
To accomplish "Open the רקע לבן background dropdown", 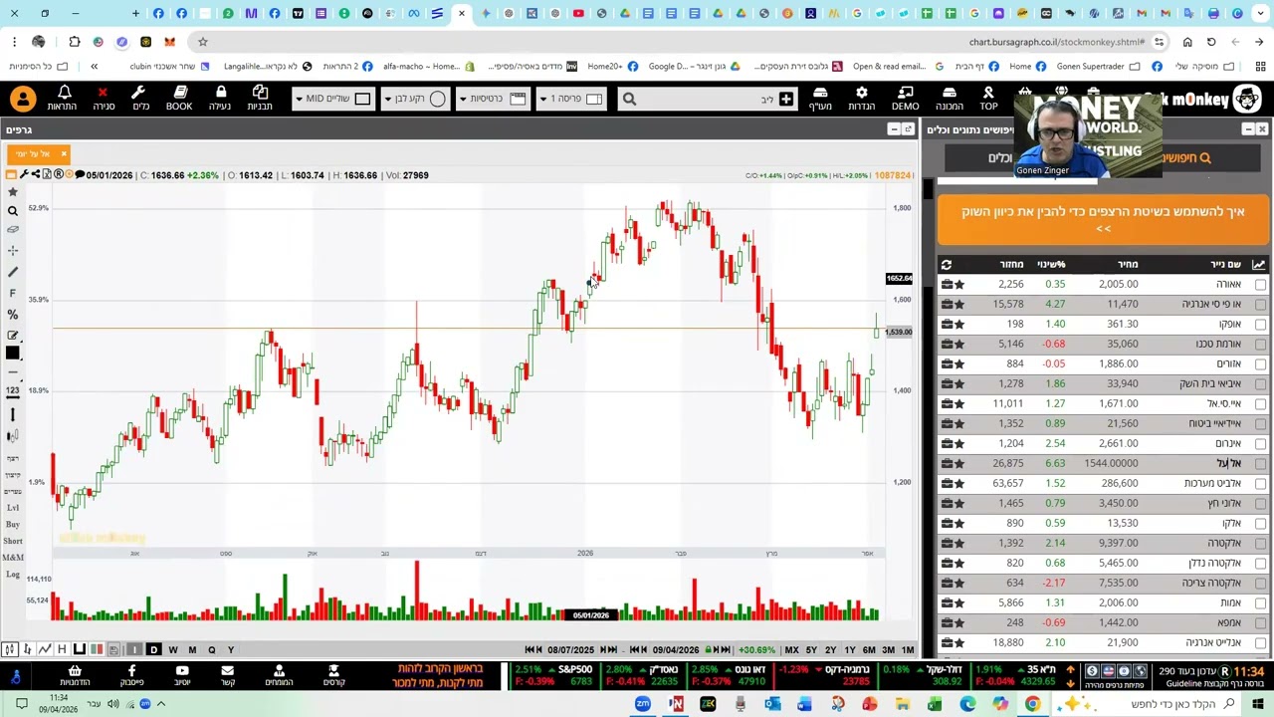I will click(x=416, y=99).
